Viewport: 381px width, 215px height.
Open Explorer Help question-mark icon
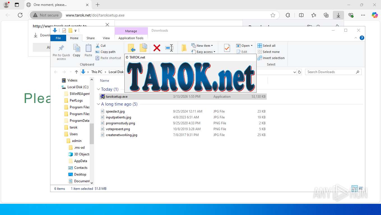click(x=362, y=38)
